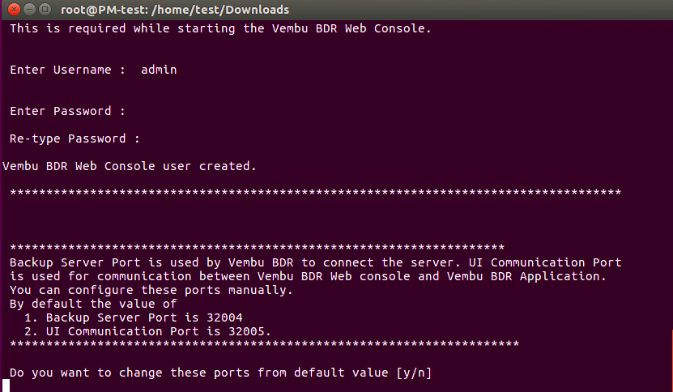This screenshot has width=673, height=392.
Task: Click the terminal scrollbar on the right edge
Action: coord(671,360)
